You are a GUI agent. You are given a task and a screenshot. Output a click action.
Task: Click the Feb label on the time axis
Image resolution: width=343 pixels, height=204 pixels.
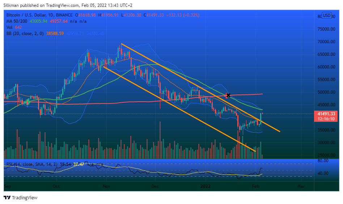(x=255, y=186)
